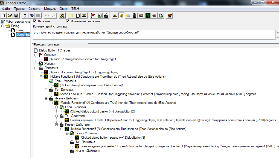Open the Object Manager cube icon
Image resolution: width=279 pixels, height=158 pixels.
[154, 16]
